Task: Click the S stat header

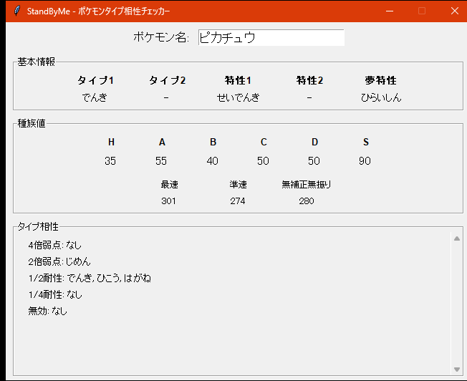Action: point(366,142)
